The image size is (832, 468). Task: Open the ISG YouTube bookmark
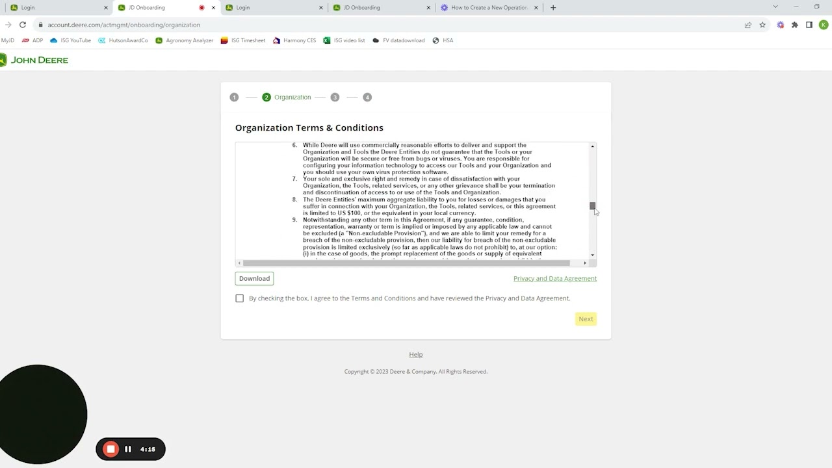[70, 40]
